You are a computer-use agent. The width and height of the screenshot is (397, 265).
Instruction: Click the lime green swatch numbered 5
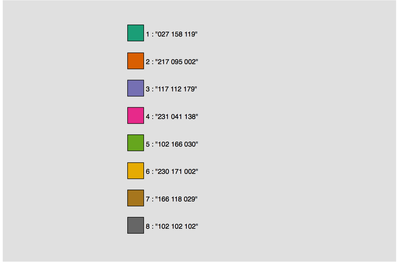[x=136, y=143]
